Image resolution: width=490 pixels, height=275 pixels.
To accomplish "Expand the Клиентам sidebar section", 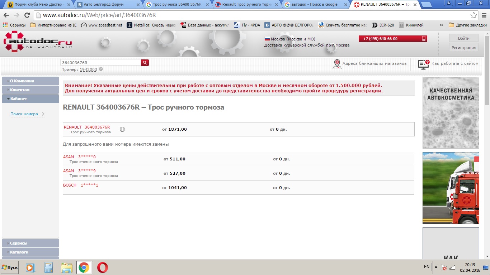I will point(30,90).
